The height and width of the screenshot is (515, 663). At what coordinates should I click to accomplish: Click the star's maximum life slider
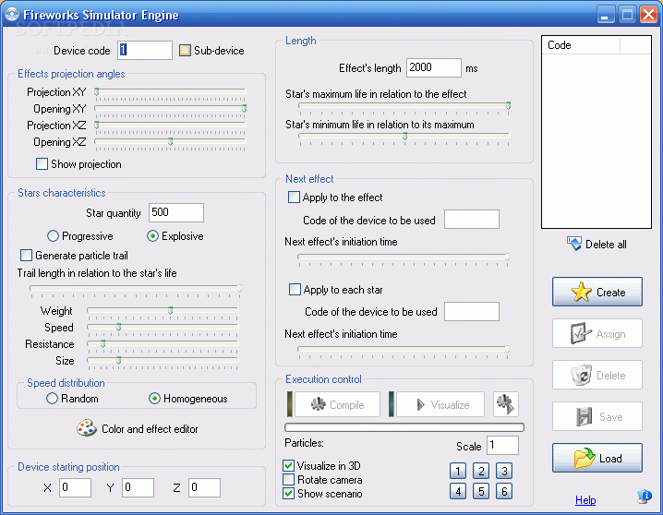(404, 106)
